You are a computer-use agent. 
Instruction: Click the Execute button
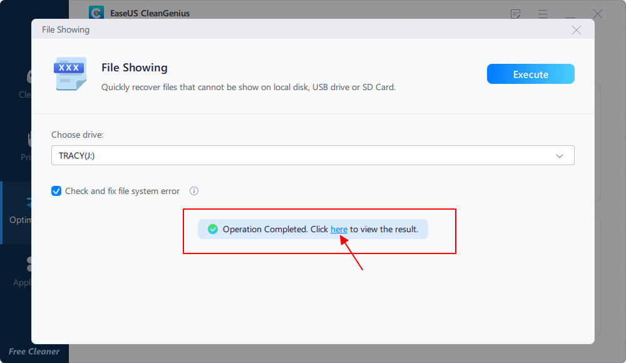(x=530, y=74)
